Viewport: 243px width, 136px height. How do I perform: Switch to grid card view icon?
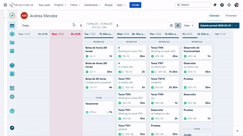[x=178, y=26]
